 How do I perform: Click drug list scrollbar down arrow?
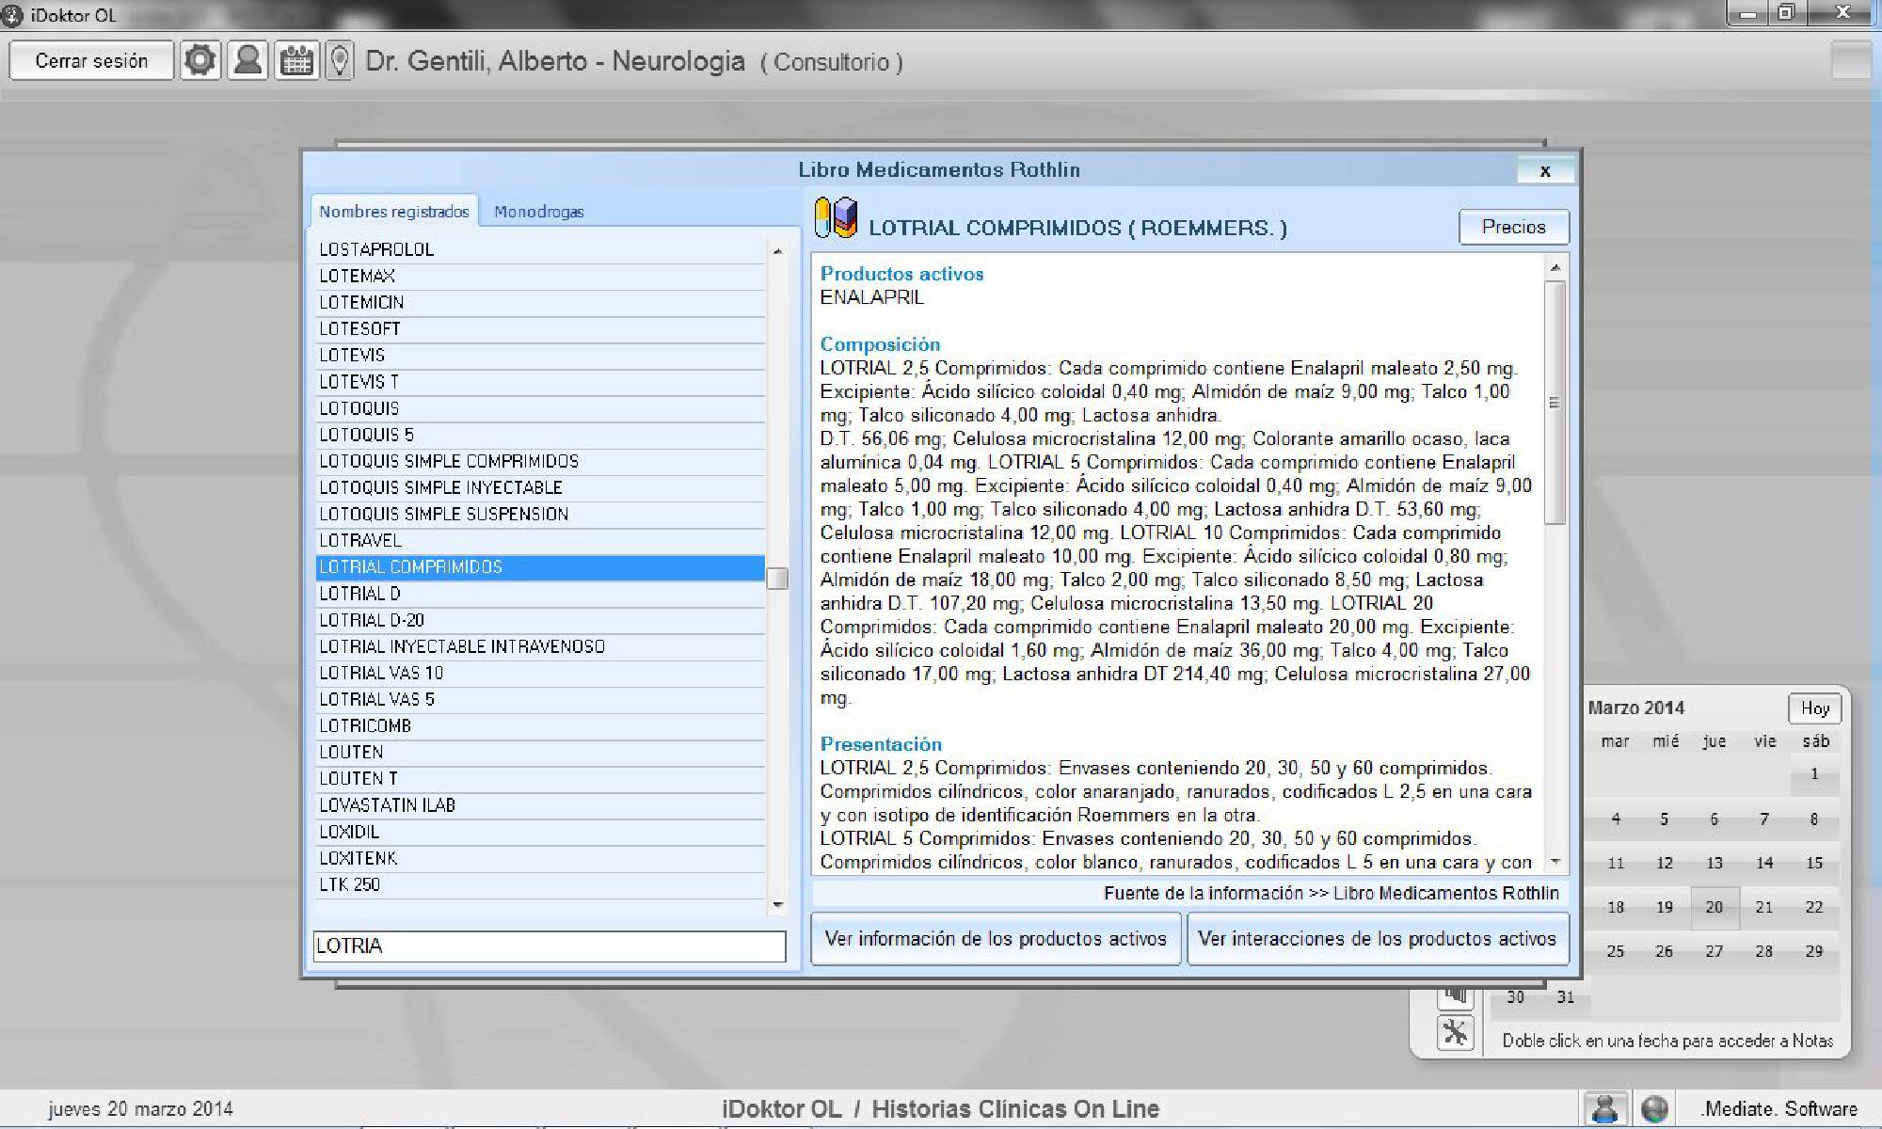tap(777, 905)
